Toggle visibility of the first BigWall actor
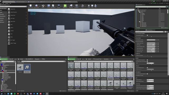Screen dimensions: 169x95 click(x=136, y=13)
